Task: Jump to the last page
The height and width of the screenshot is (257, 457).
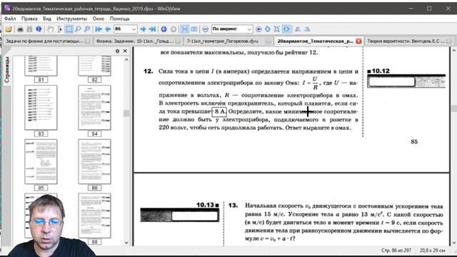Action: [152, 29]
